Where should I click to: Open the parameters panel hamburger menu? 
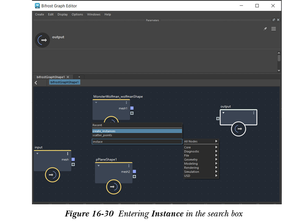click(273, 29)
